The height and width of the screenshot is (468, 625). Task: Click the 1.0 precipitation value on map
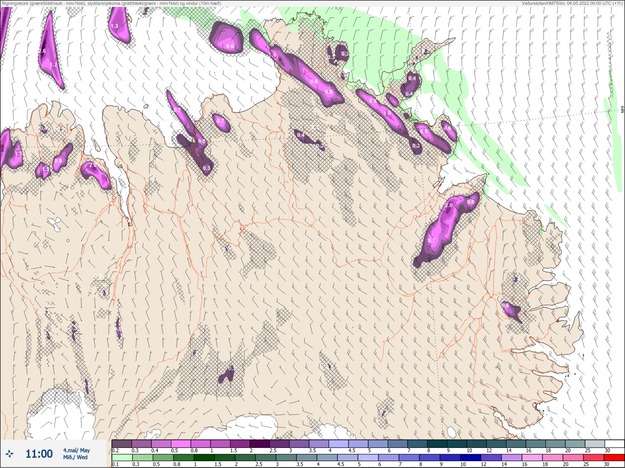[388, 113]
